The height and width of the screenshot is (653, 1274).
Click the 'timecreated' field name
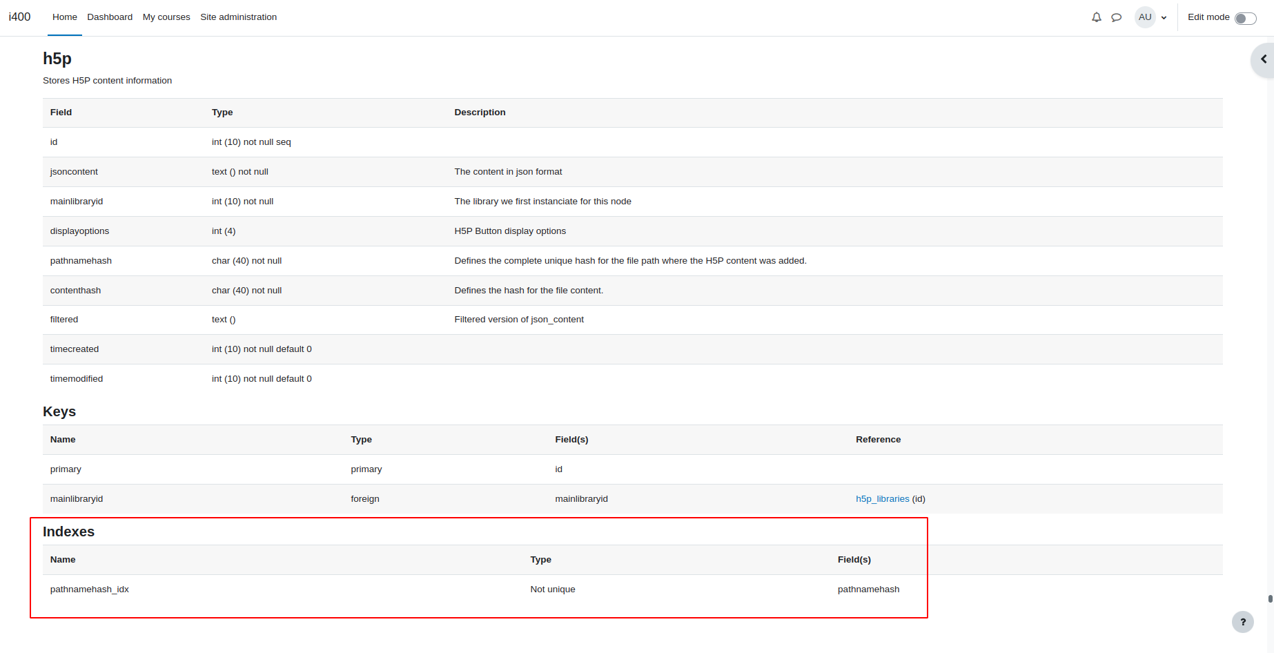[x=75, y=349]
